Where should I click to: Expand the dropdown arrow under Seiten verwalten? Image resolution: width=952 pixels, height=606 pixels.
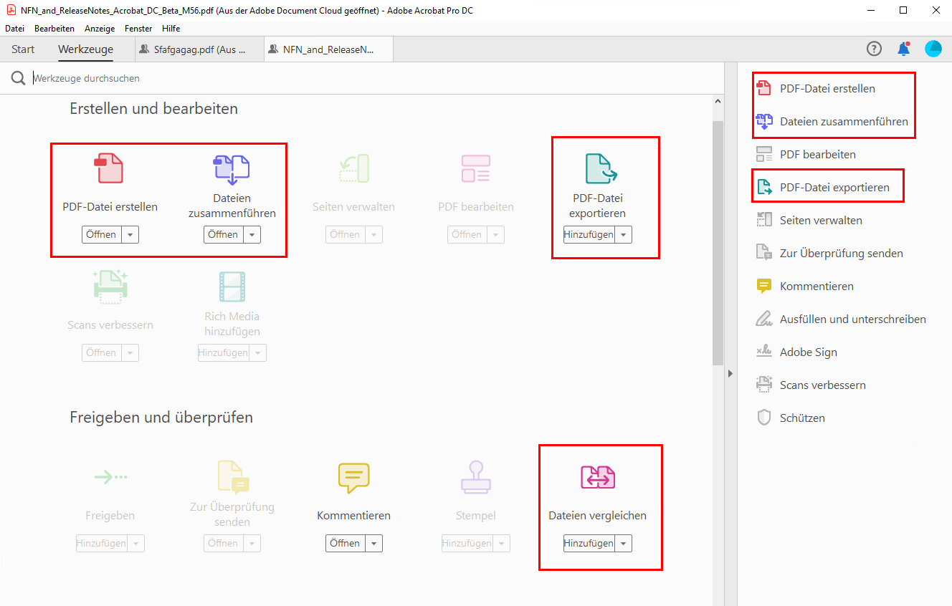pyautogui.click(x=373, y=234)
